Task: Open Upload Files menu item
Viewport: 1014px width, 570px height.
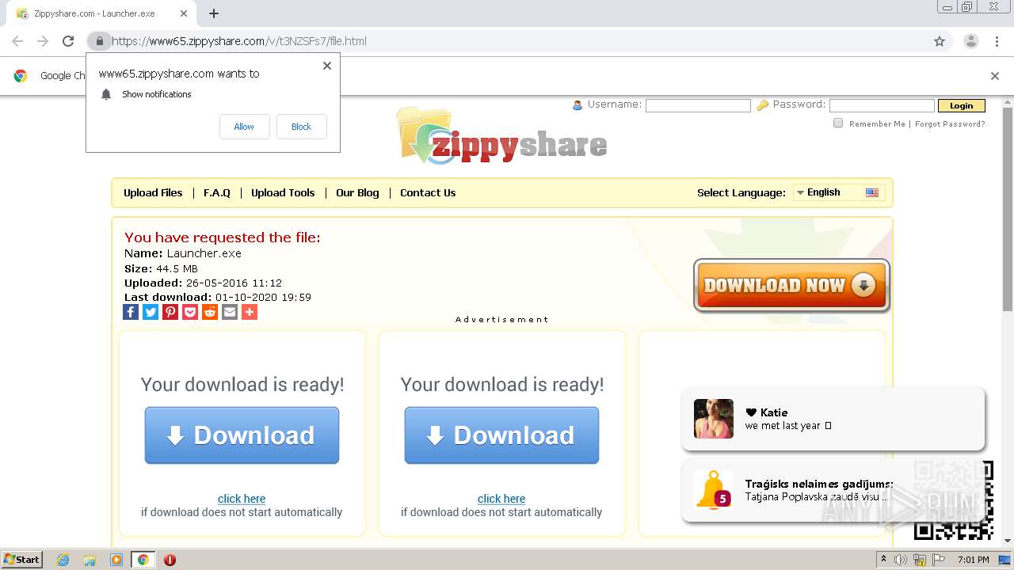Action: [153, 192]
